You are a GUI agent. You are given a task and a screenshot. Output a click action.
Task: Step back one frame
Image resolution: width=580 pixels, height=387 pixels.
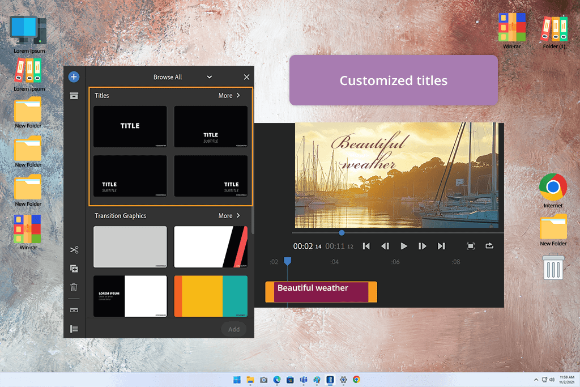point(385,246)
